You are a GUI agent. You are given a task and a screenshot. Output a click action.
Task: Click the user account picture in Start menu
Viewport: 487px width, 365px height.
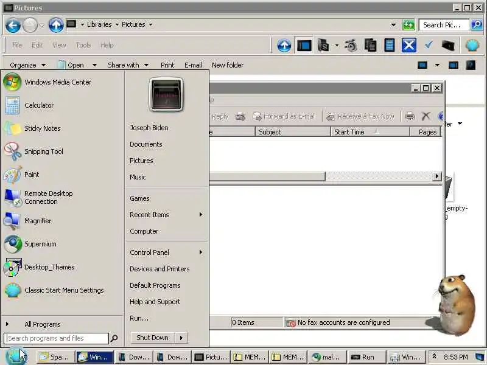tap(166, 94)
